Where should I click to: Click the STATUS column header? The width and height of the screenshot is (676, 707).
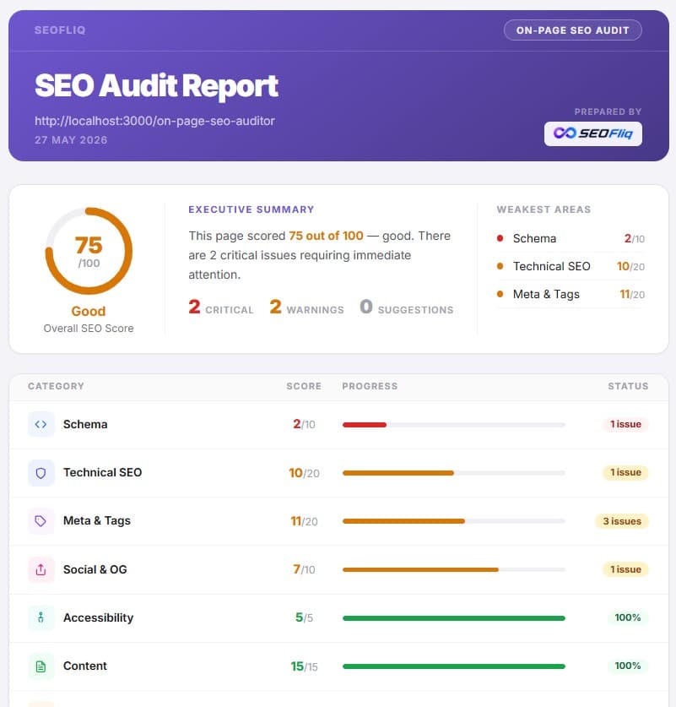628,386
